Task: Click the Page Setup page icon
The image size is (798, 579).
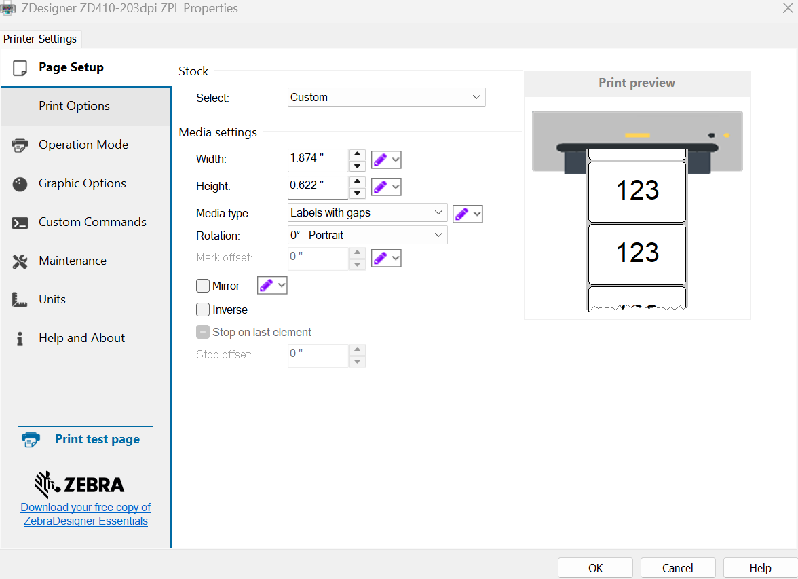Action: coord(20,68)
